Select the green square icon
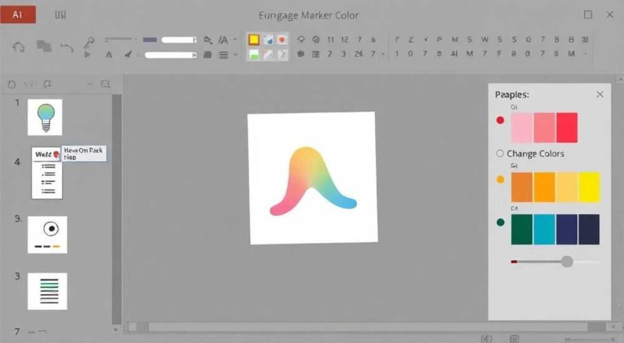This screenshot has width=624, height=343. coord(254,54)
